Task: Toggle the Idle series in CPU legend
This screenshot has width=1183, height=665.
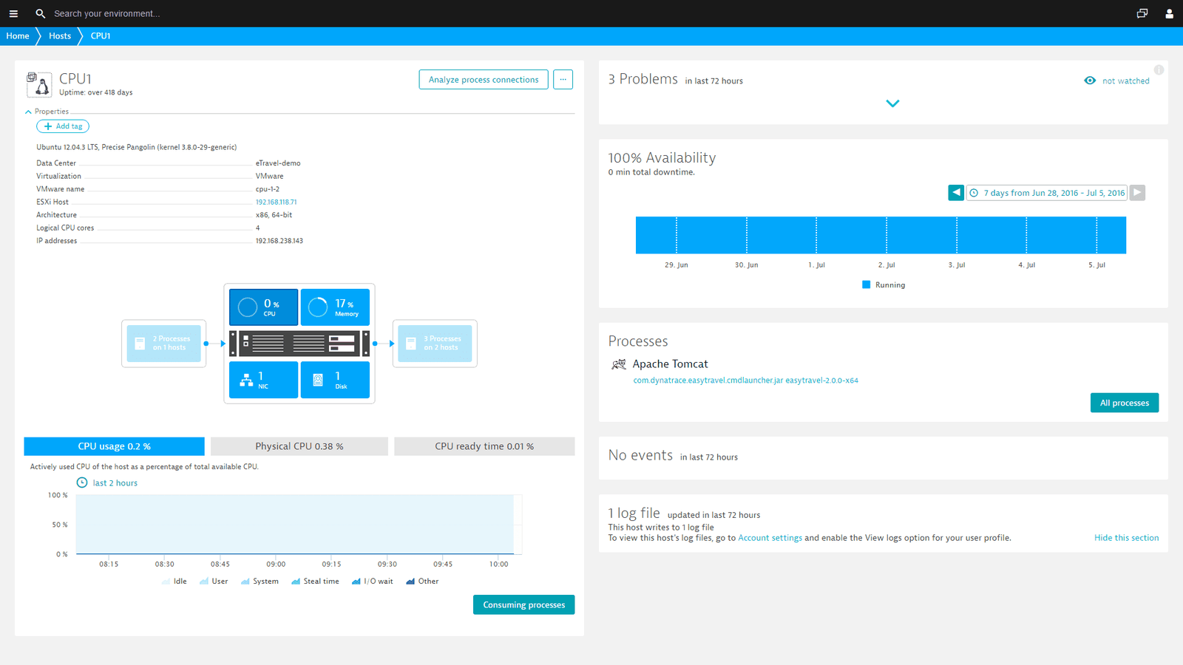Action: pyautogui.click(x=174, y=582)
